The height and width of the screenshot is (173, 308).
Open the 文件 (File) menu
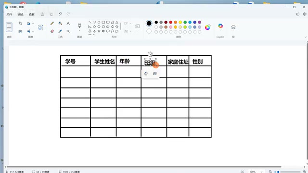[x=9, y=14]
